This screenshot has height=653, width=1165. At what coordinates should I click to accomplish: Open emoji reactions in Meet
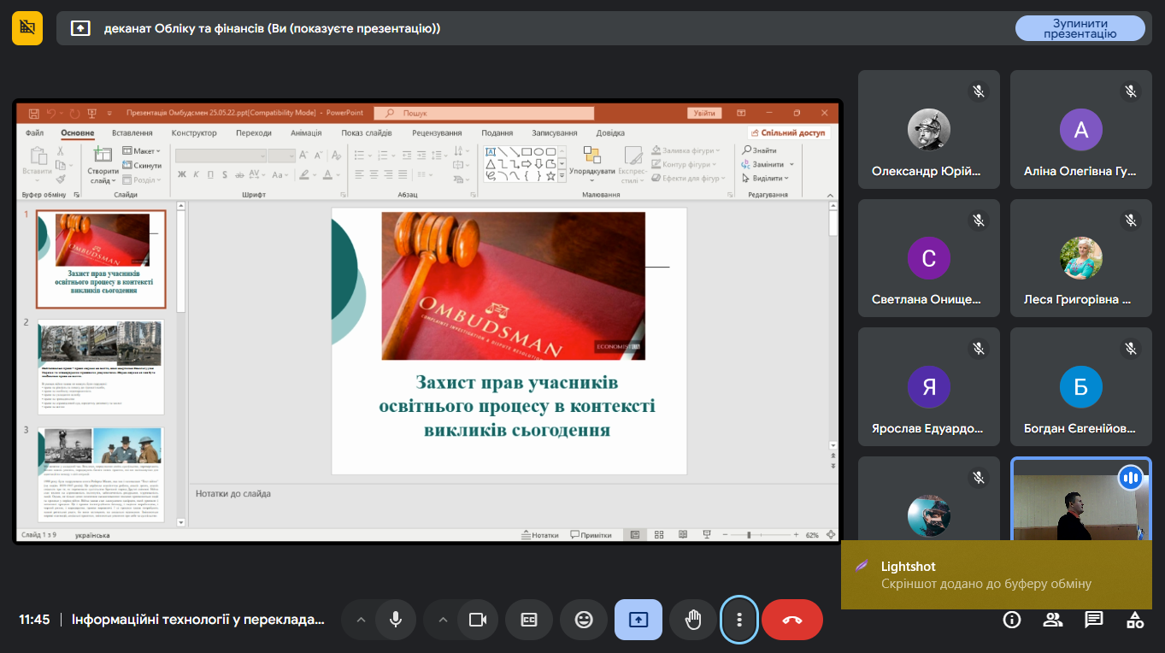tap(584, 620)
